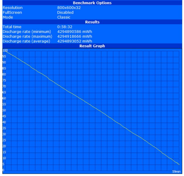Screen dimensions: 184x176
Task: Click the FullScreen label
Action: tap(12, 12)
